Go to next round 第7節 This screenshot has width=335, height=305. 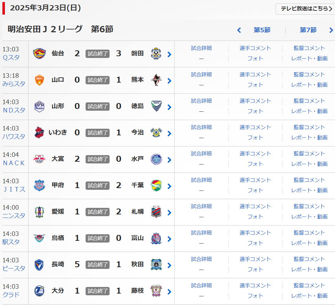click(x=308, y=30)
